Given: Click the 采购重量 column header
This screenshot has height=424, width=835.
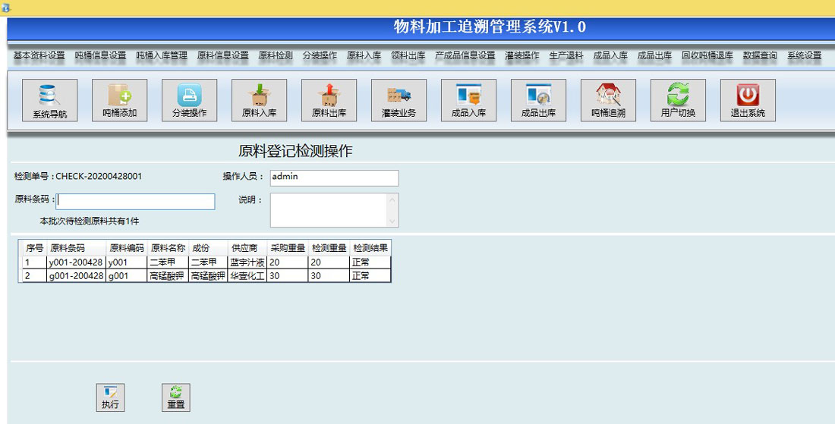Looking at the screenshot, I should pos(288,248).
